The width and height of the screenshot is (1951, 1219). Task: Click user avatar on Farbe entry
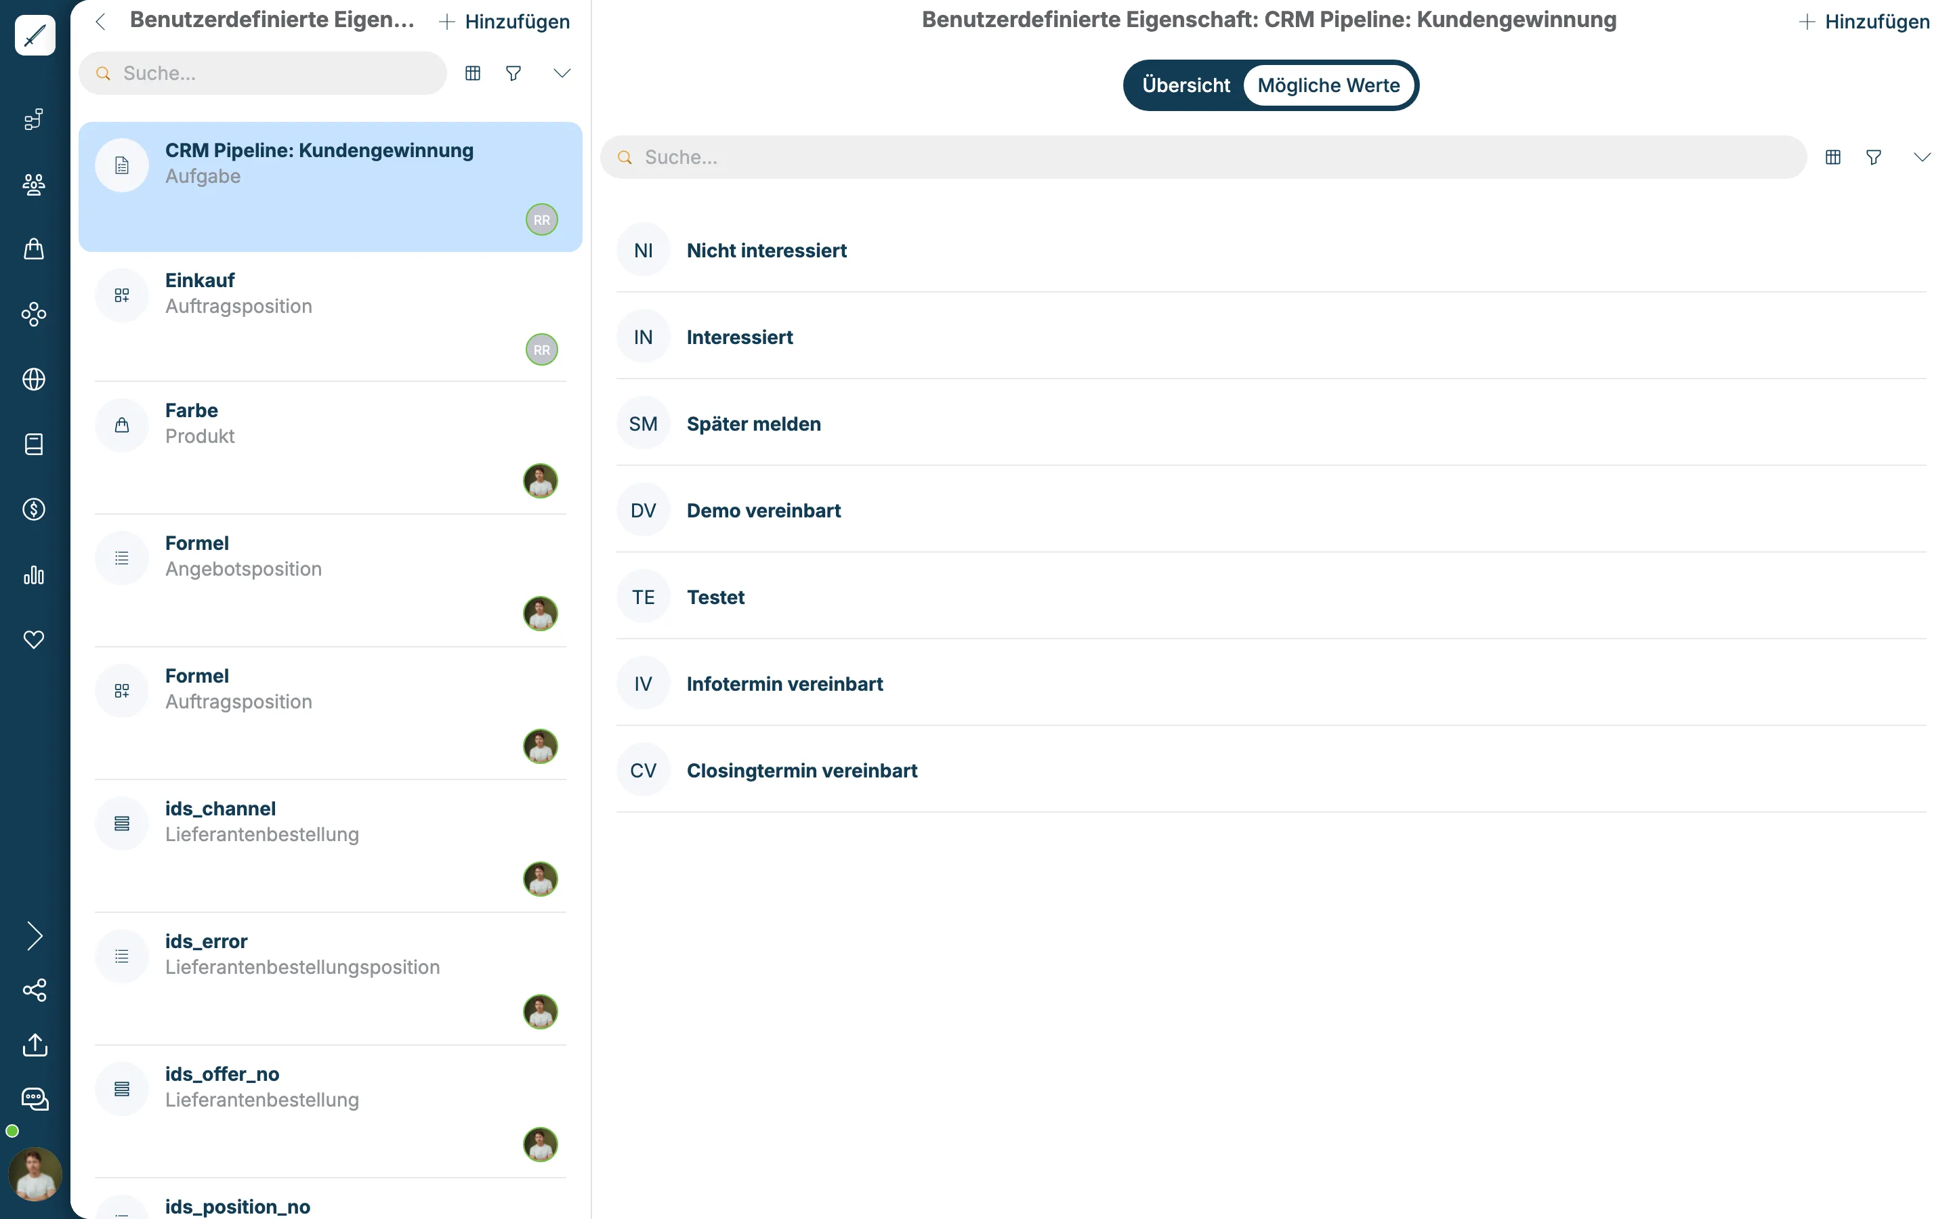(x=540, y=481)
